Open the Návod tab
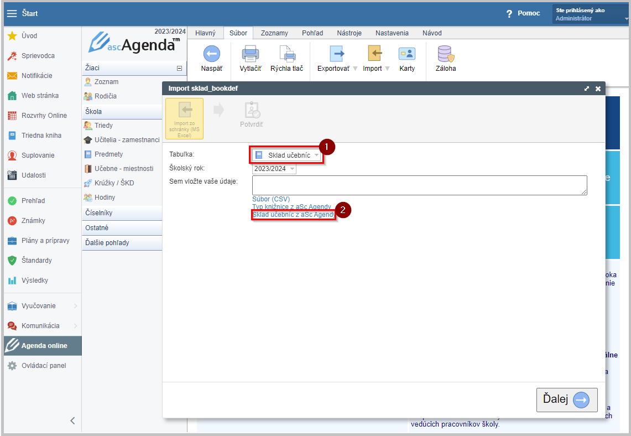The width and height of the screenshot is (631, 436). click(432, 33)
